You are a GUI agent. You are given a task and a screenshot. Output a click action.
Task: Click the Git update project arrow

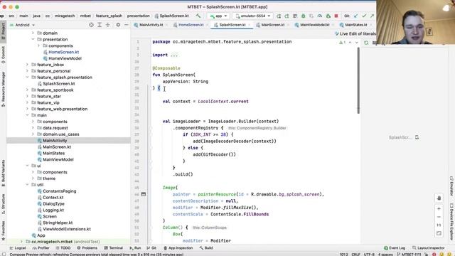pos(356,16)
